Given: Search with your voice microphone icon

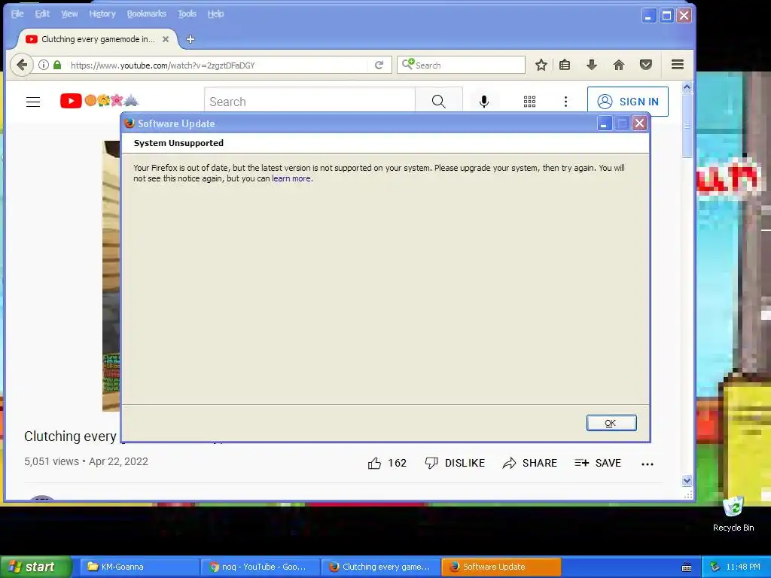Looking at the screenshot, I should [484, 102].
